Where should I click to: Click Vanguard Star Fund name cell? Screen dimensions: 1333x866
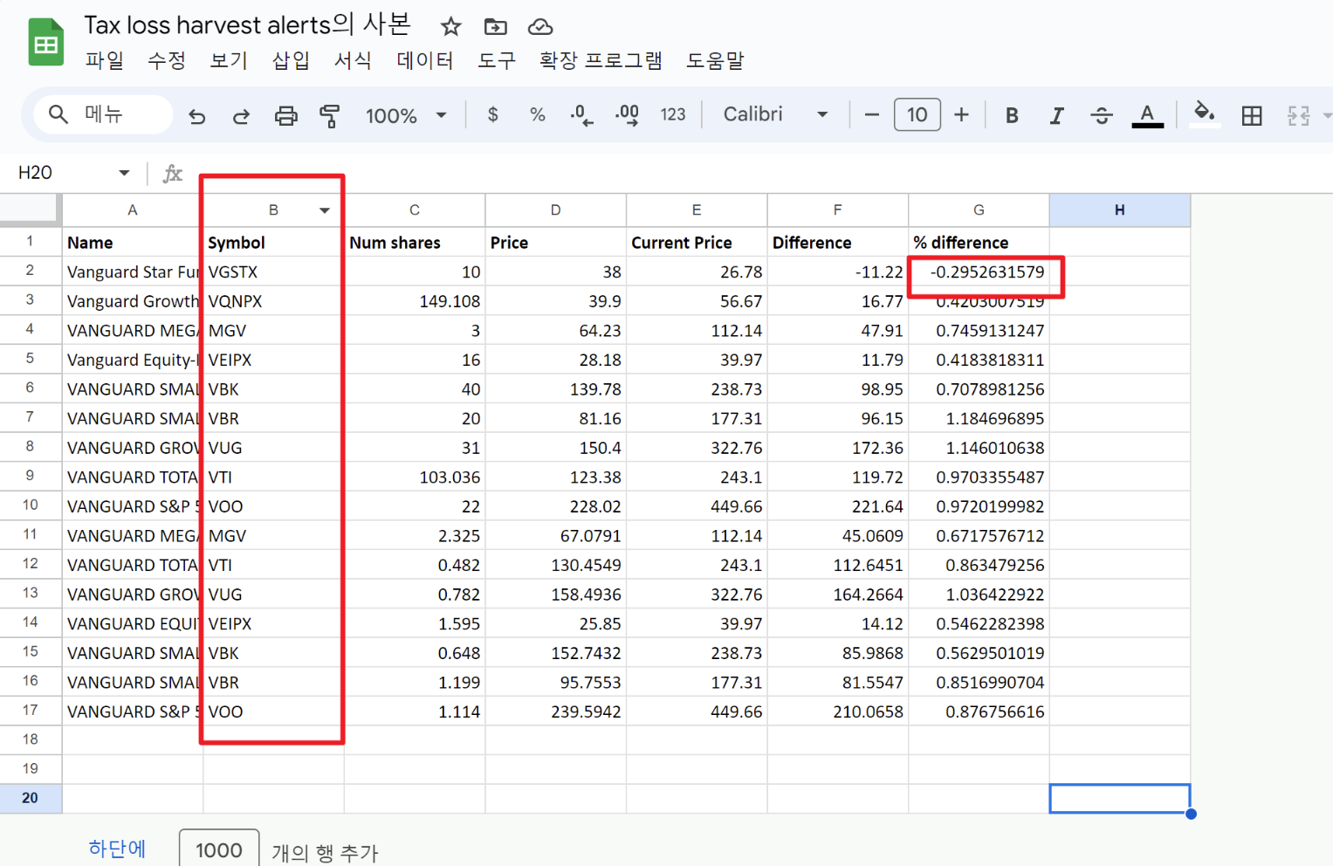tap(133, 272)
